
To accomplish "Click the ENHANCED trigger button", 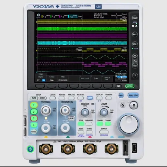I will click(89, 124).
